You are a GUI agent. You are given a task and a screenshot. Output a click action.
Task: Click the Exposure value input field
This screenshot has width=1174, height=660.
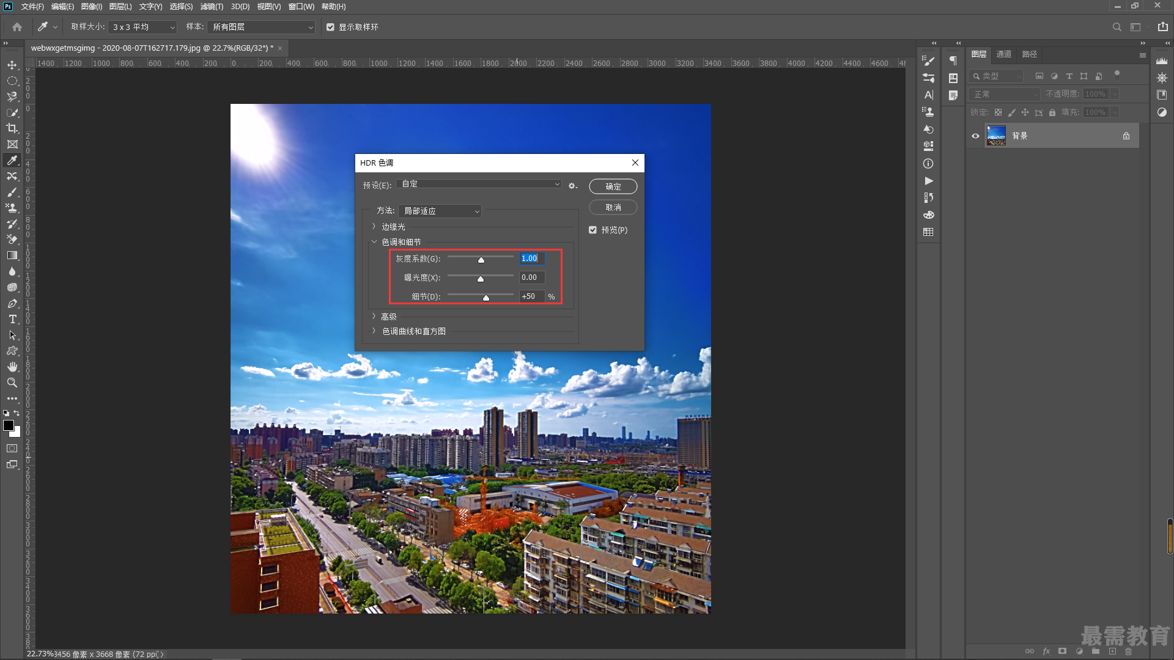pyautogui.click(x=531, y=277)
